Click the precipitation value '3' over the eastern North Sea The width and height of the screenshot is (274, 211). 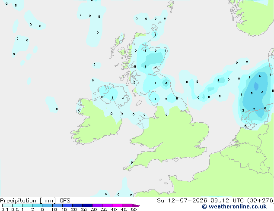[x=262, y=92]
